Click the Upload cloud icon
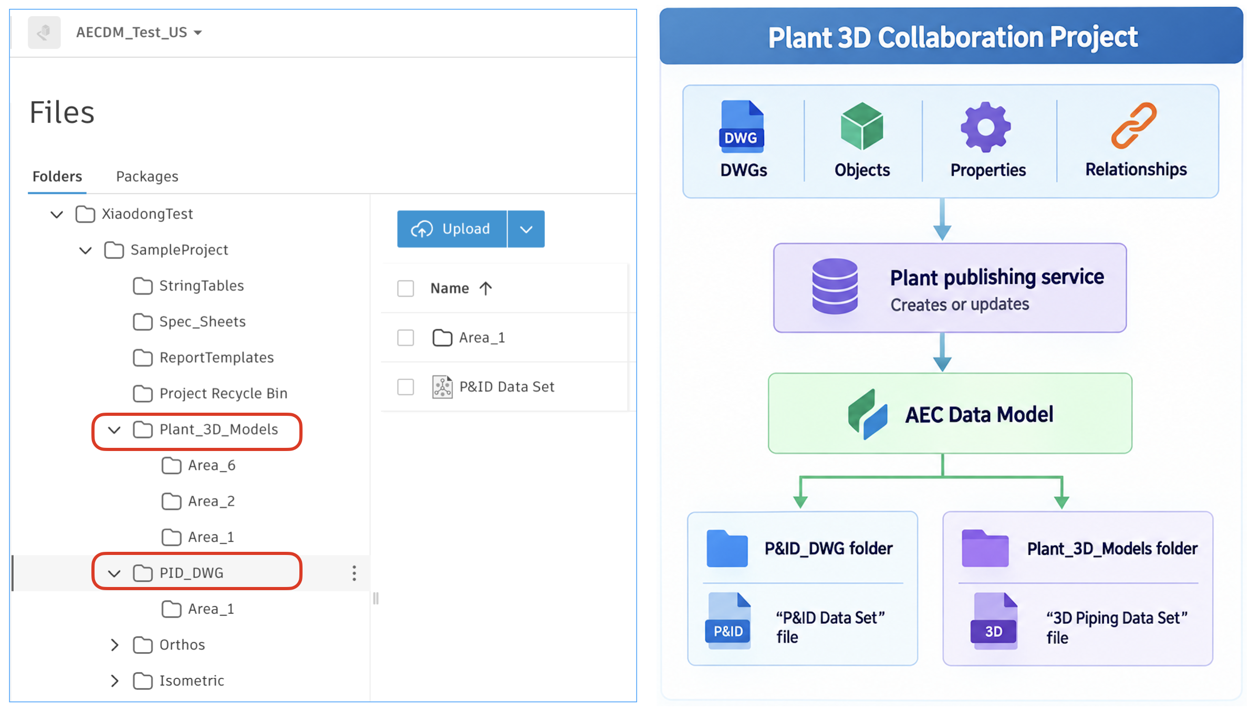 (x=422, y=229)
